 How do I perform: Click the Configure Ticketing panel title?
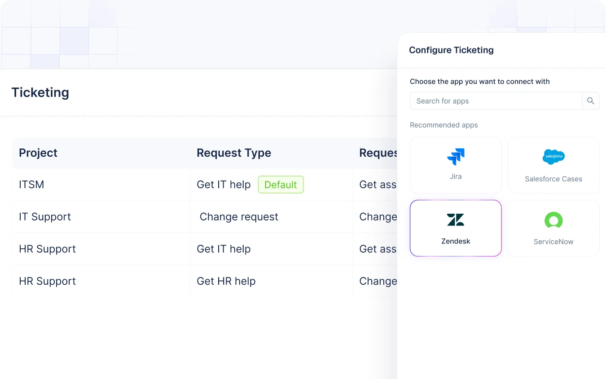click(451, 50)
